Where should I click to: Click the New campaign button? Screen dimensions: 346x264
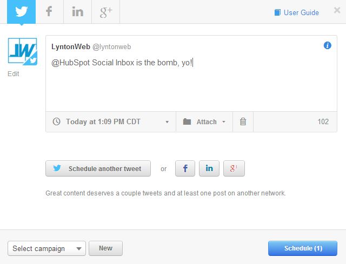pos(106,248)
